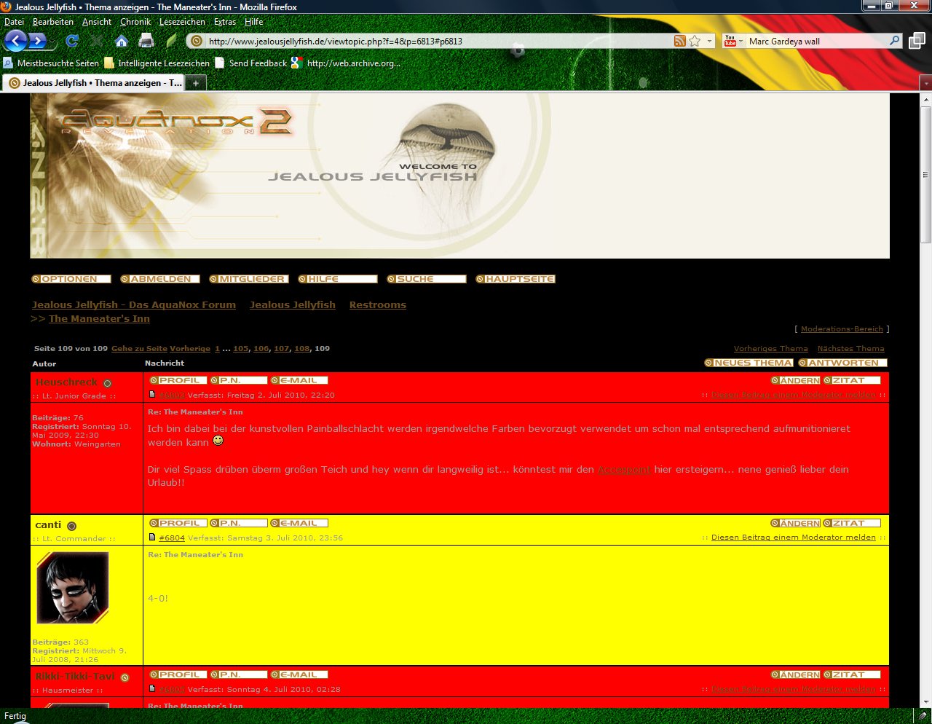The height and width of the screenshot is (724, 932).
Task: Click the online status icon next to canti
Action: point(71,526)
